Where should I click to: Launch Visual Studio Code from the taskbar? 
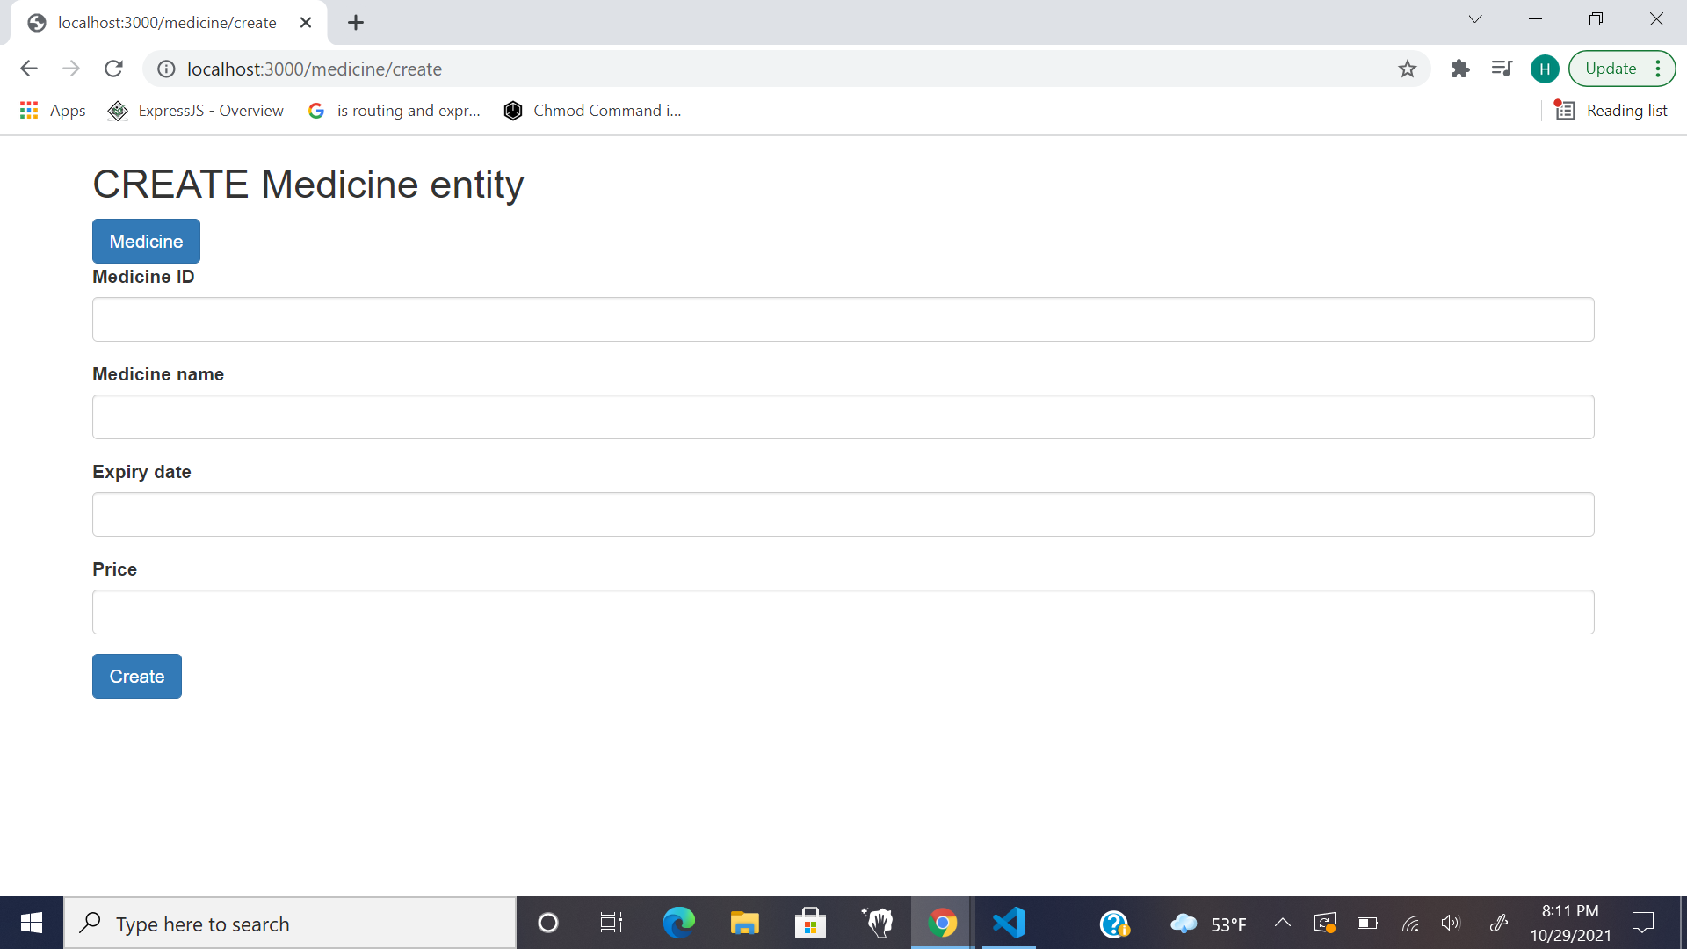tap(1010, 923)
